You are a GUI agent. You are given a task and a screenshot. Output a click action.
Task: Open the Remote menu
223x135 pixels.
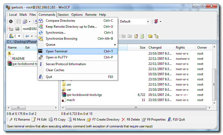(x=91, y=15)
